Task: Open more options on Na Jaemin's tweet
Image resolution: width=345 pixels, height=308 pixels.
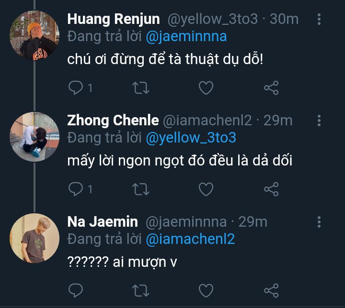Action: (x=320, y=222)
